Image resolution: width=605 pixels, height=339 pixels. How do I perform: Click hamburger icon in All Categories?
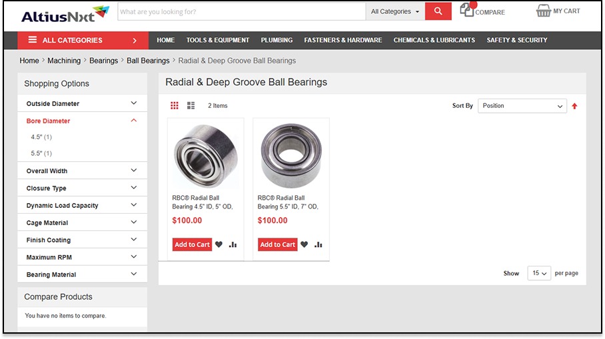point(33,40)
